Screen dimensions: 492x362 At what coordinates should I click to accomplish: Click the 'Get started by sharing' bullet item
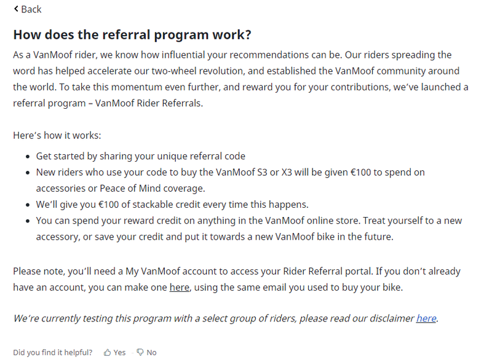pyautogui.click(x=141, y=156)
